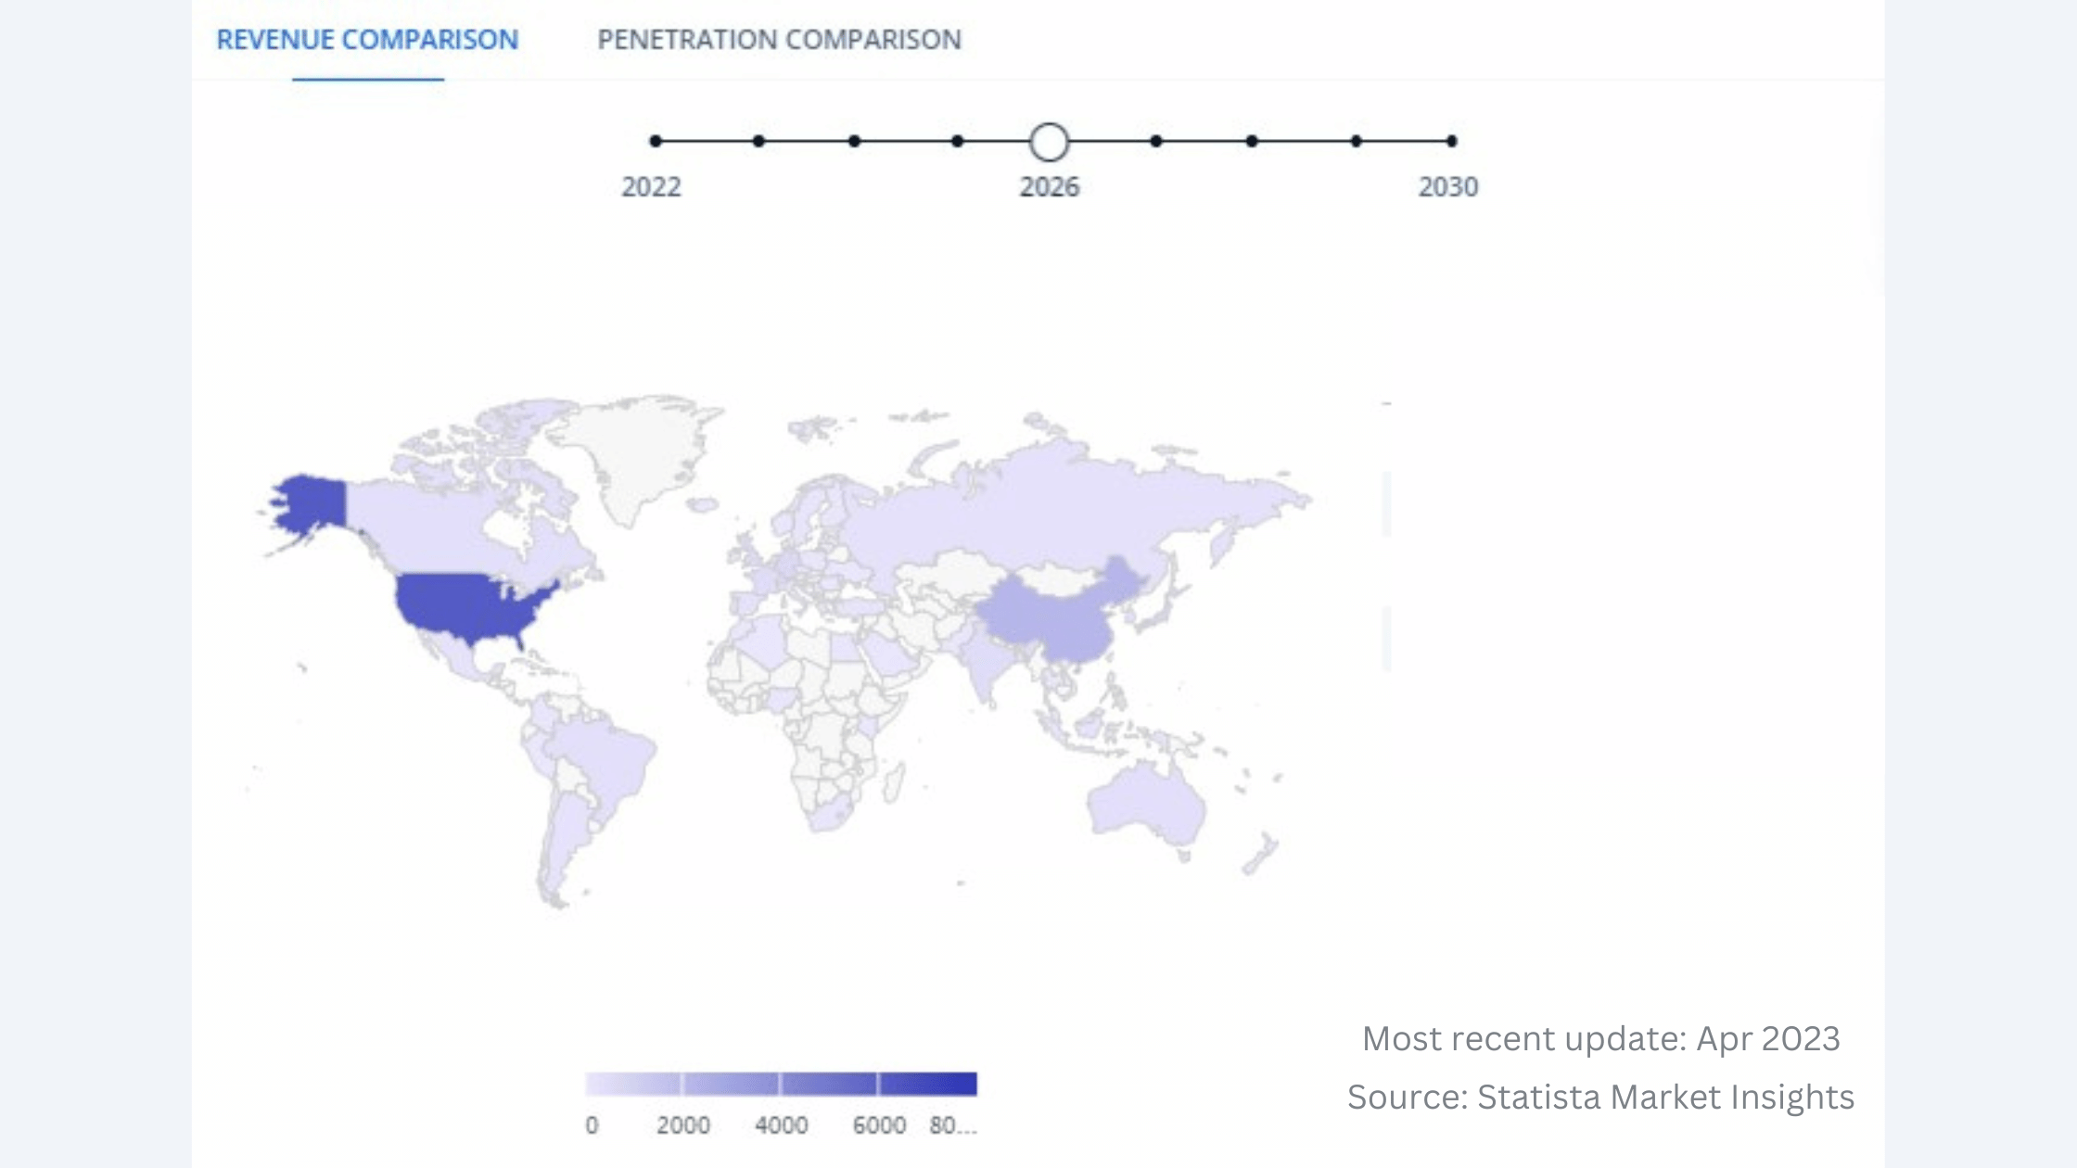Open the Revenue Comparison tab
Screen dimensions: 2077x1168
(x=367, y=40)
